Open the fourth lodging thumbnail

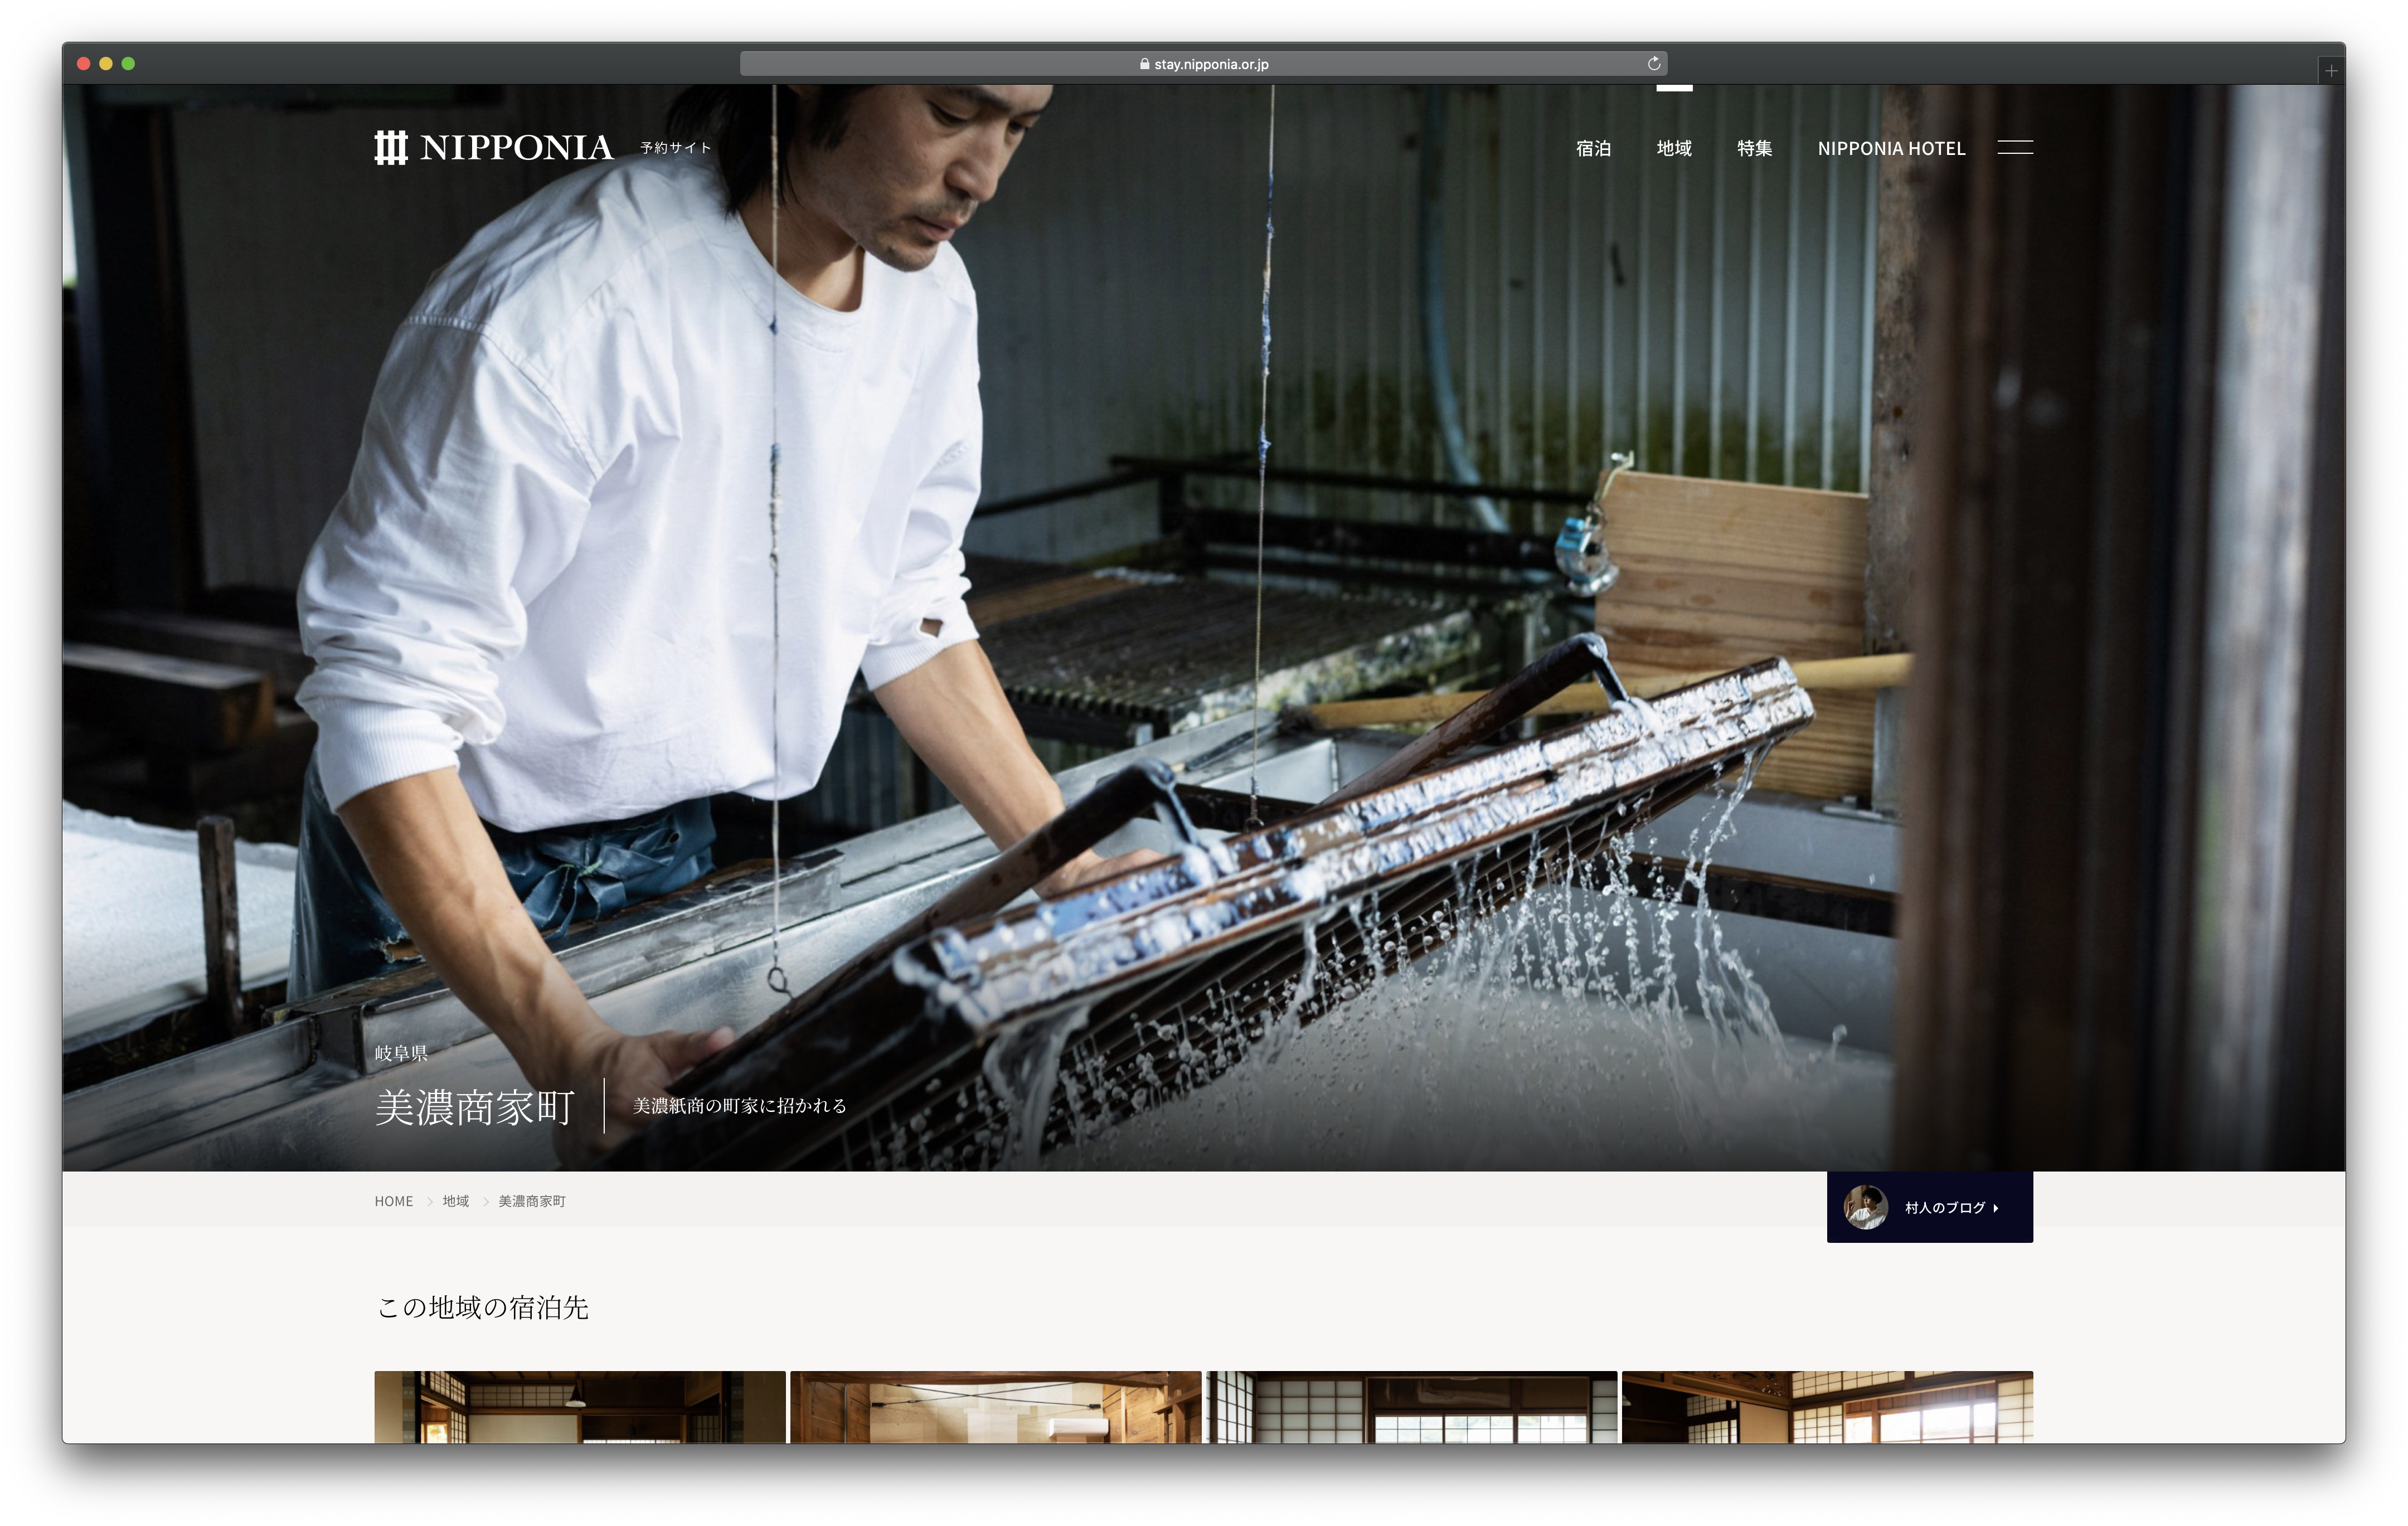coord(1827,1406)
